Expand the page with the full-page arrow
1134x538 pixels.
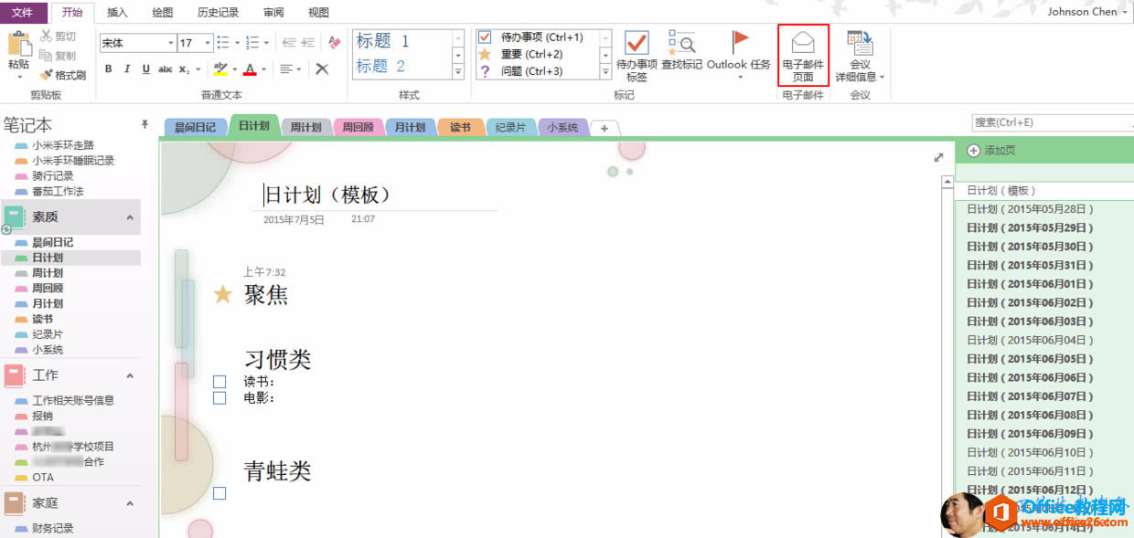[x=938, y=157]
